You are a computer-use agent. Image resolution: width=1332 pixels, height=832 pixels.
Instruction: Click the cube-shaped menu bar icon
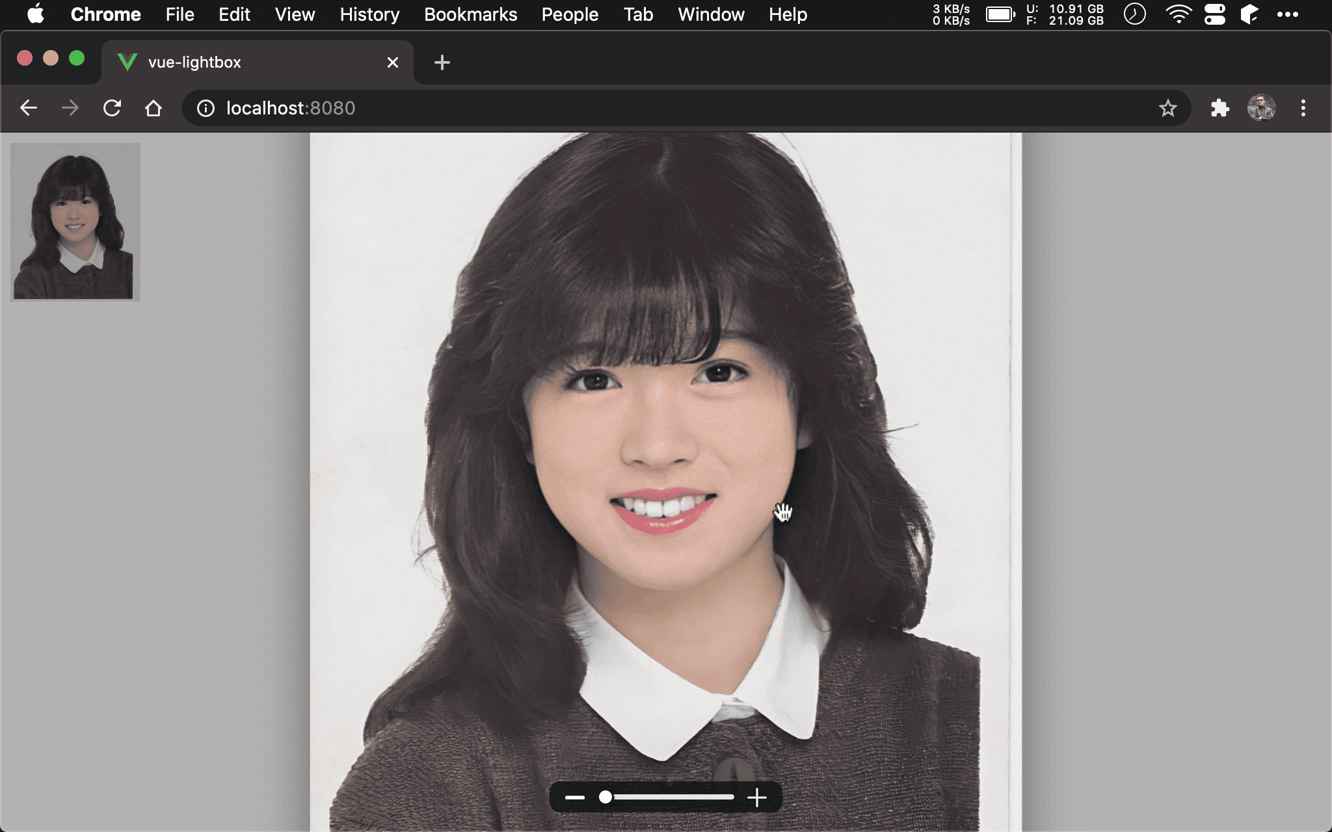click(x=1249, y=14)
